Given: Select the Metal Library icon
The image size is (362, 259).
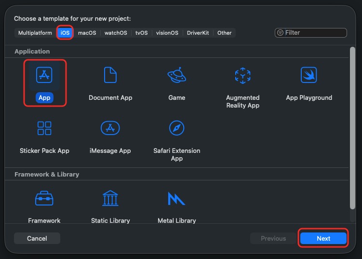Looking at the screenshot, I should pos(176,198).
